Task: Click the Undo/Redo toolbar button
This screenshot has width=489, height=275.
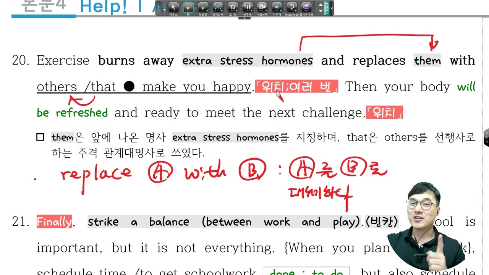Action: pyautogui.click(x=292, y=8)
